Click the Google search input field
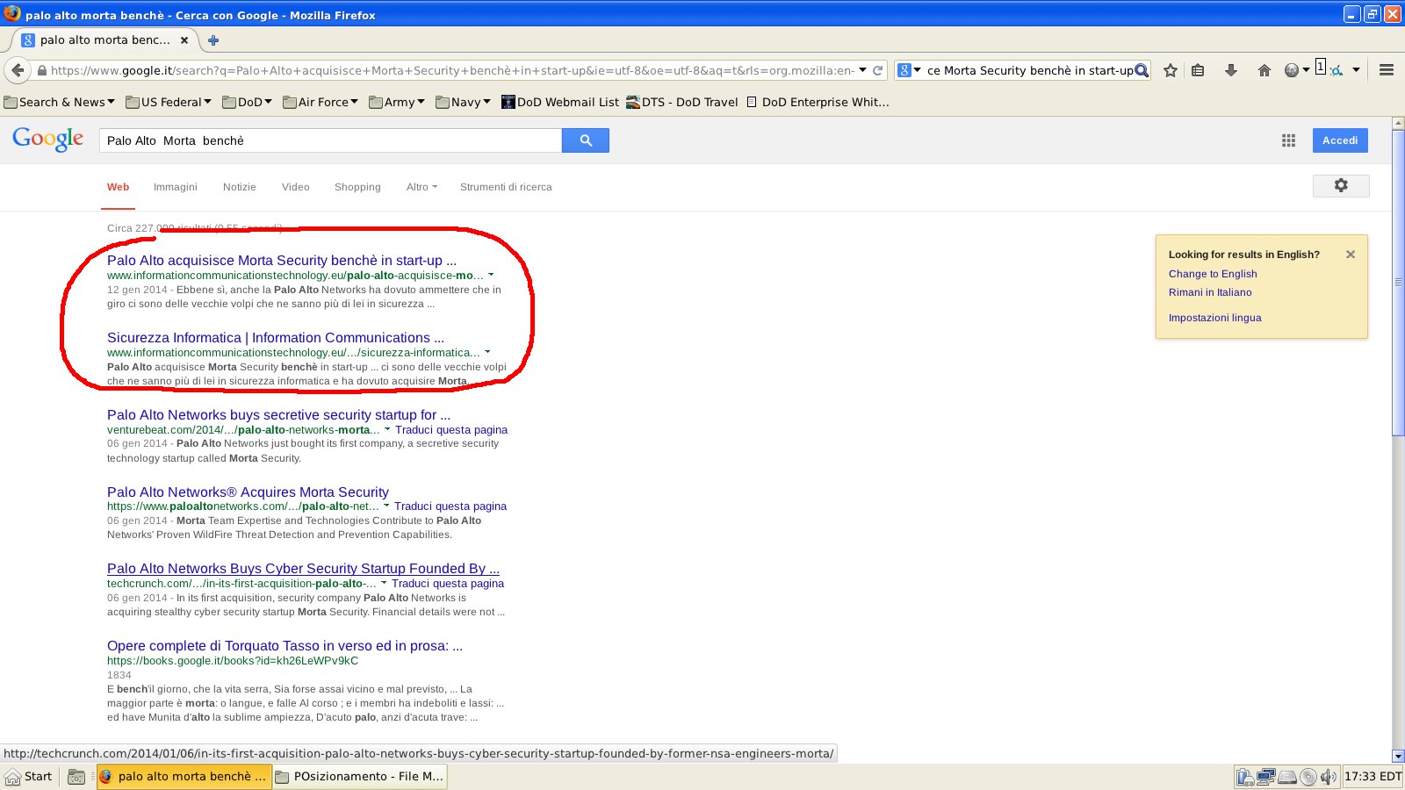This screenshot has height=790, width=1405. [x=331, y=140]
